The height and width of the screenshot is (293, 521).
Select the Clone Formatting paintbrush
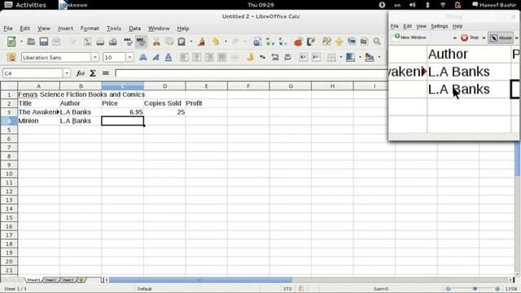[201, 42]
